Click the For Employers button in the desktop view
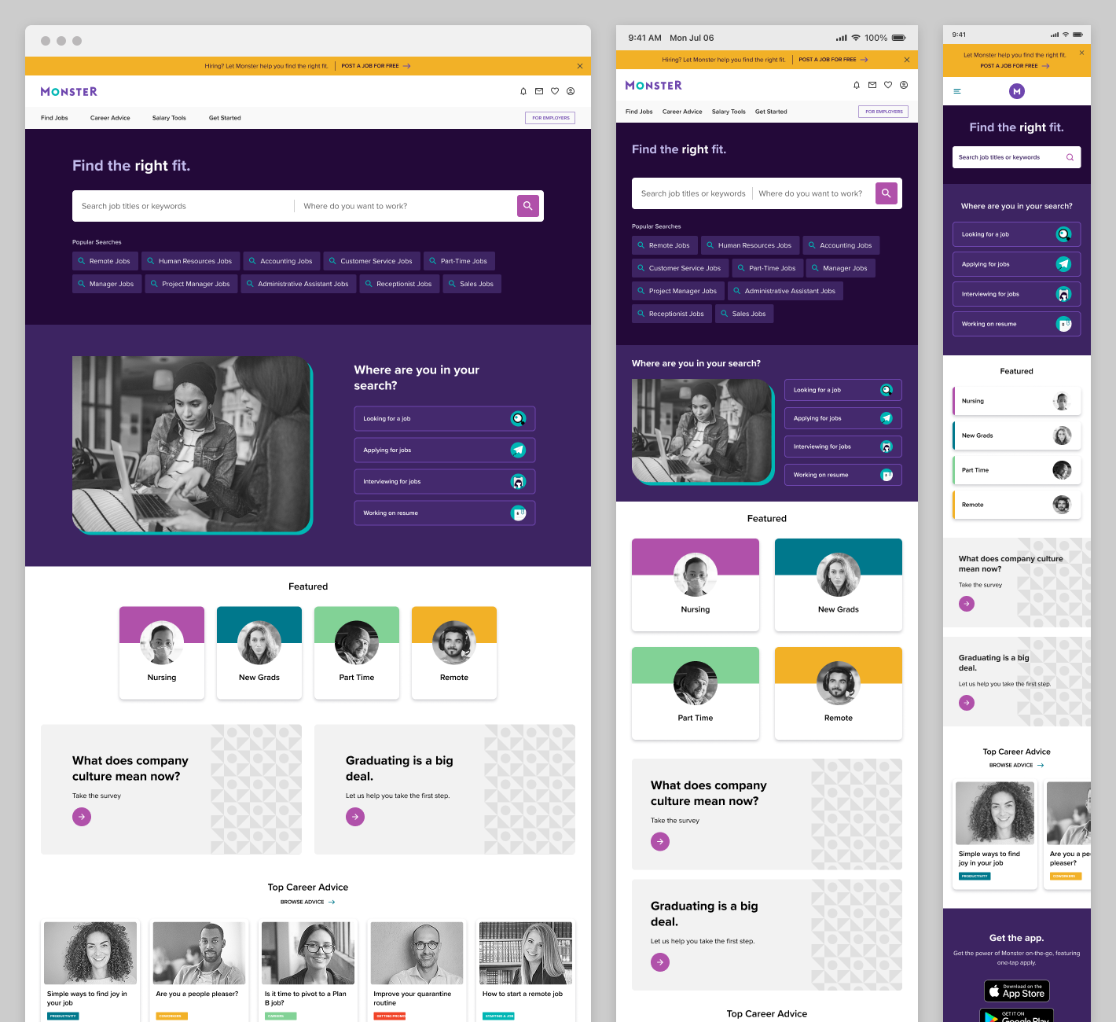This screenshot has width=1116, height=1022. tap(550, 118)
